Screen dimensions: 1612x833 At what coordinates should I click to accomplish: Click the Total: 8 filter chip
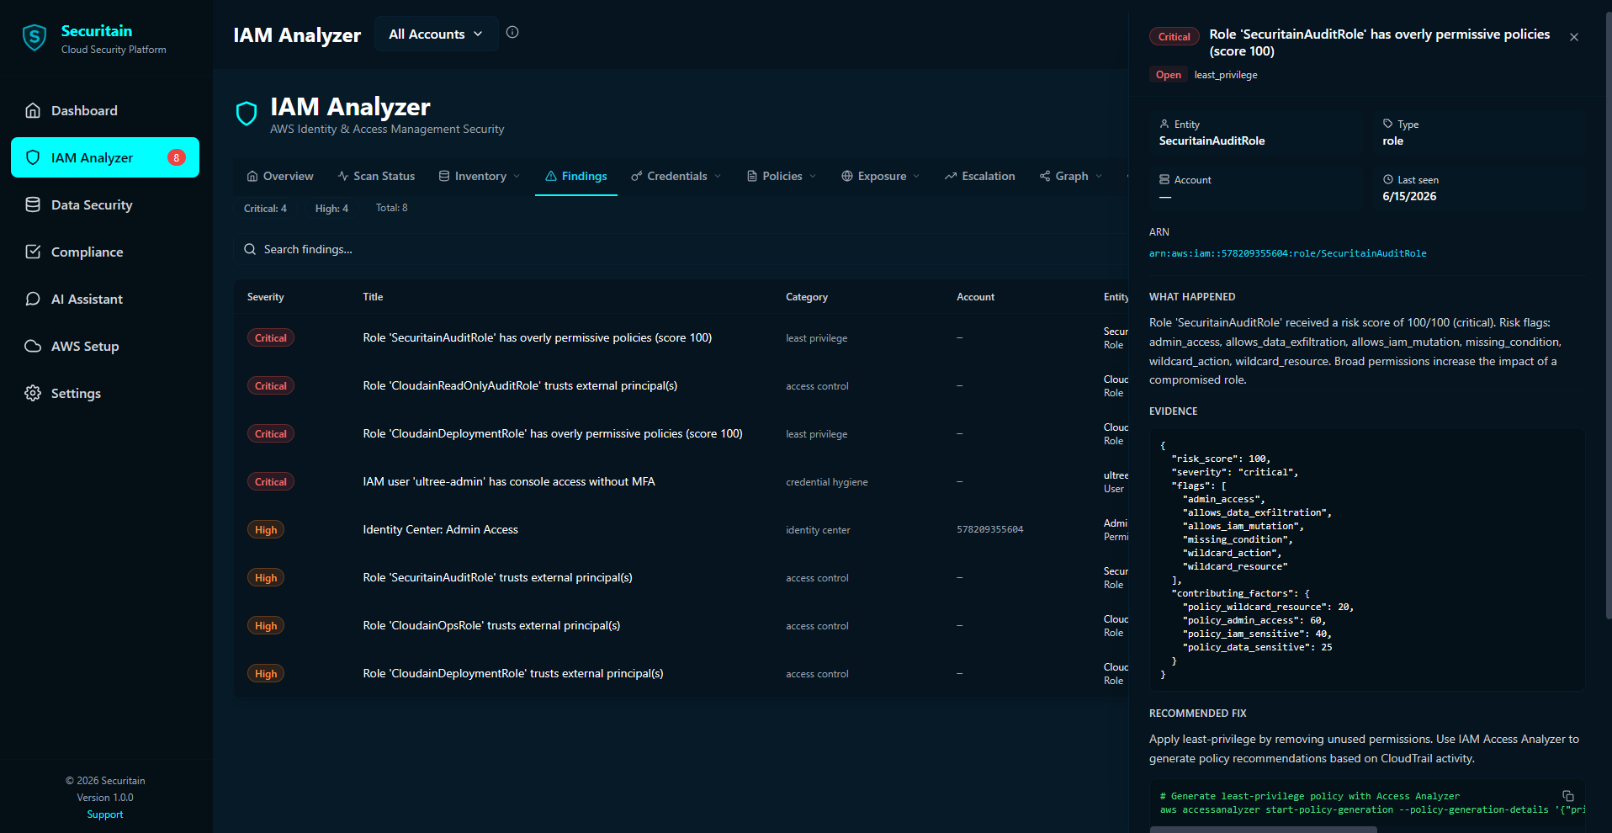391,208
